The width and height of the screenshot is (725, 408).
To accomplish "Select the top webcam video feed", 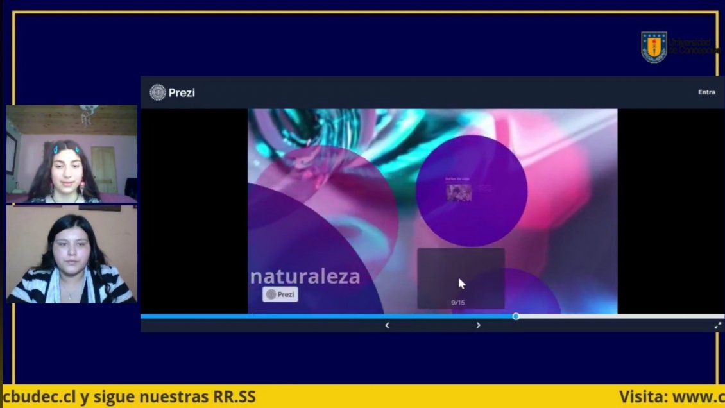I will click(71, 154).
